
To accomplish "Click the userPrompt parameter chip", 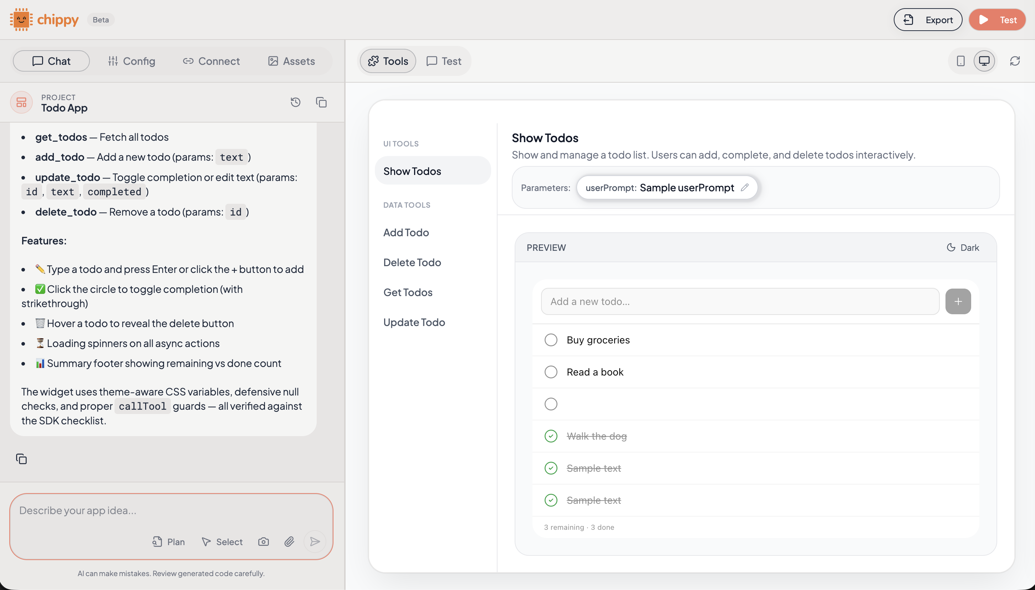I will [667, 188].
